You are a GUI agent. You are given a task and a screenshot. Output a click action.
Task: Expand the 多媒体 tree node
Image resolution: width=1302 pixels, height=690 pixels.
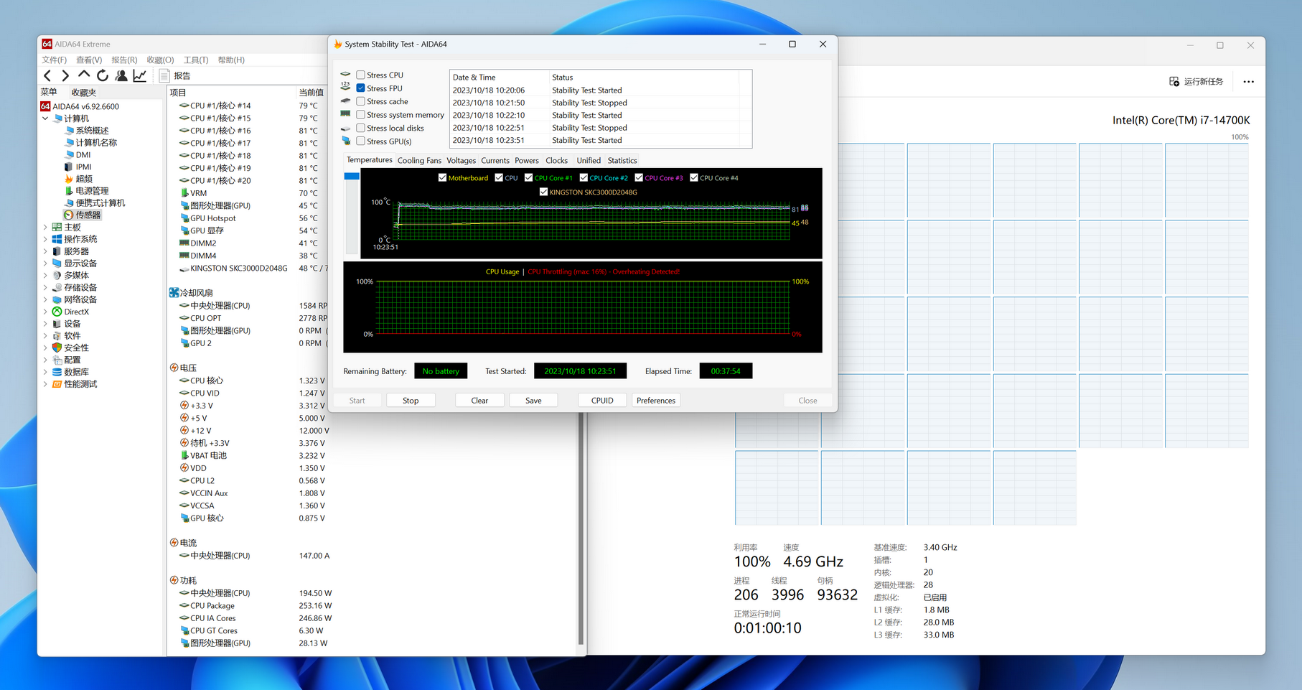click(46, 275)
